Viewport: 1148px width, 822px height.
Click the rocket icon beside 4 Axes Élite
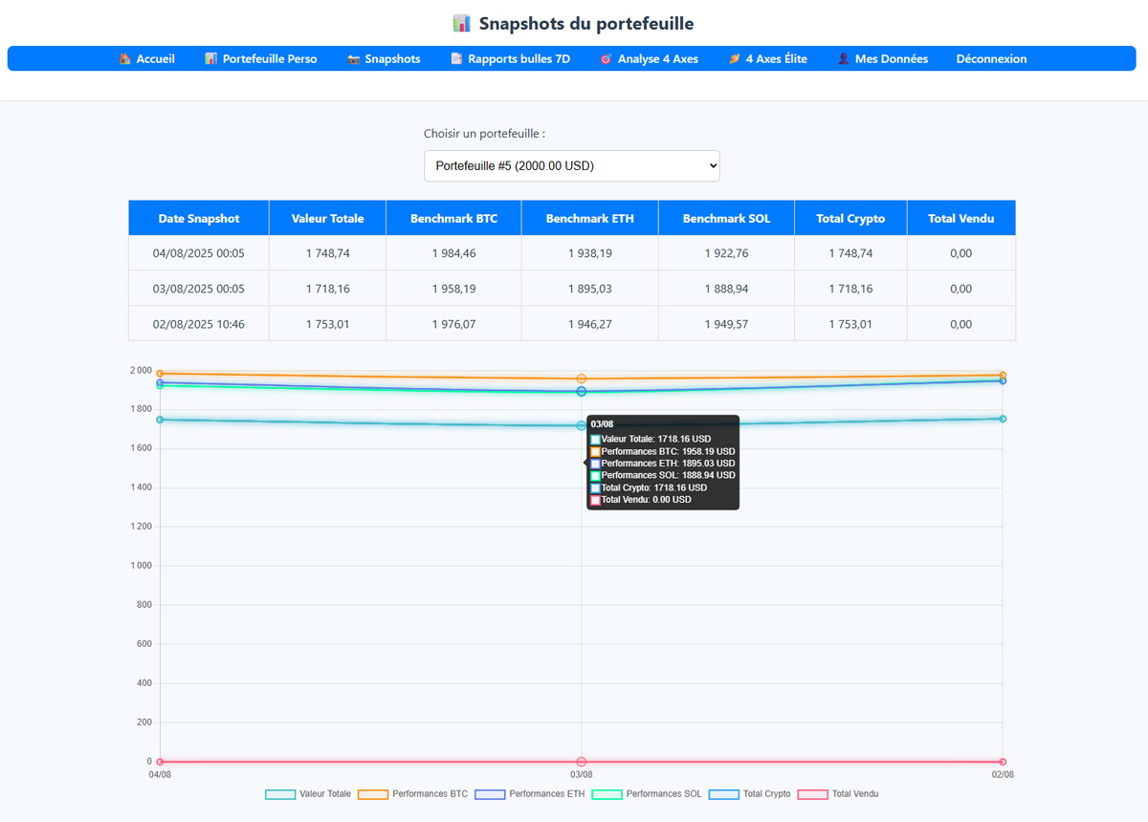tap(734, 59)
